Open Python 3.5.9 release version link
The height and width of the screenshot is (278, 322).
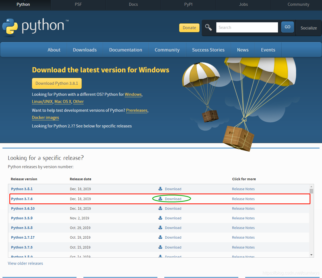pyautogui.click(x=22, y=218)
